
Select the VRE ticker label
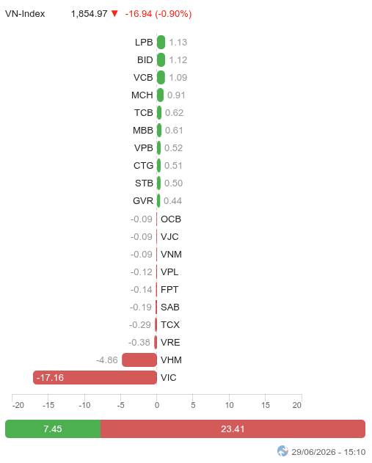170,343
